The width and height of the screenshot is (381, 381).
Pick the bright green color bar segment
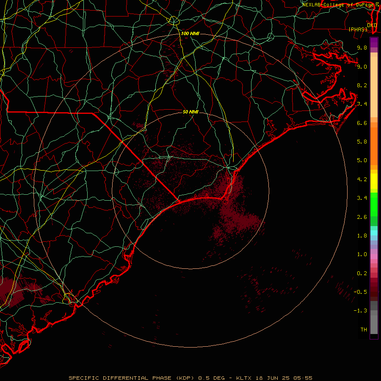tap(374, 204)
